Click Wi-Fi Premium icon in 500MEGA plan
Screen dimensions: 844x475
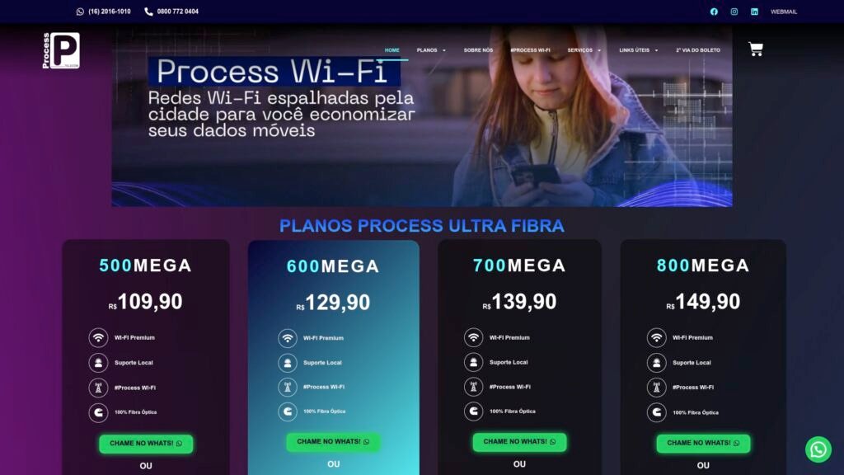click(99, 337)
